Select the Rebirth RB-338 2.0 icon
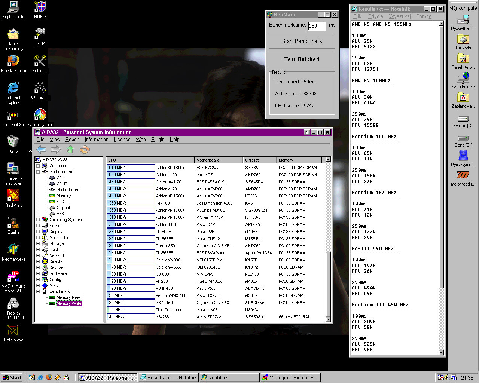The image size is (479, 383). (13, 309)
